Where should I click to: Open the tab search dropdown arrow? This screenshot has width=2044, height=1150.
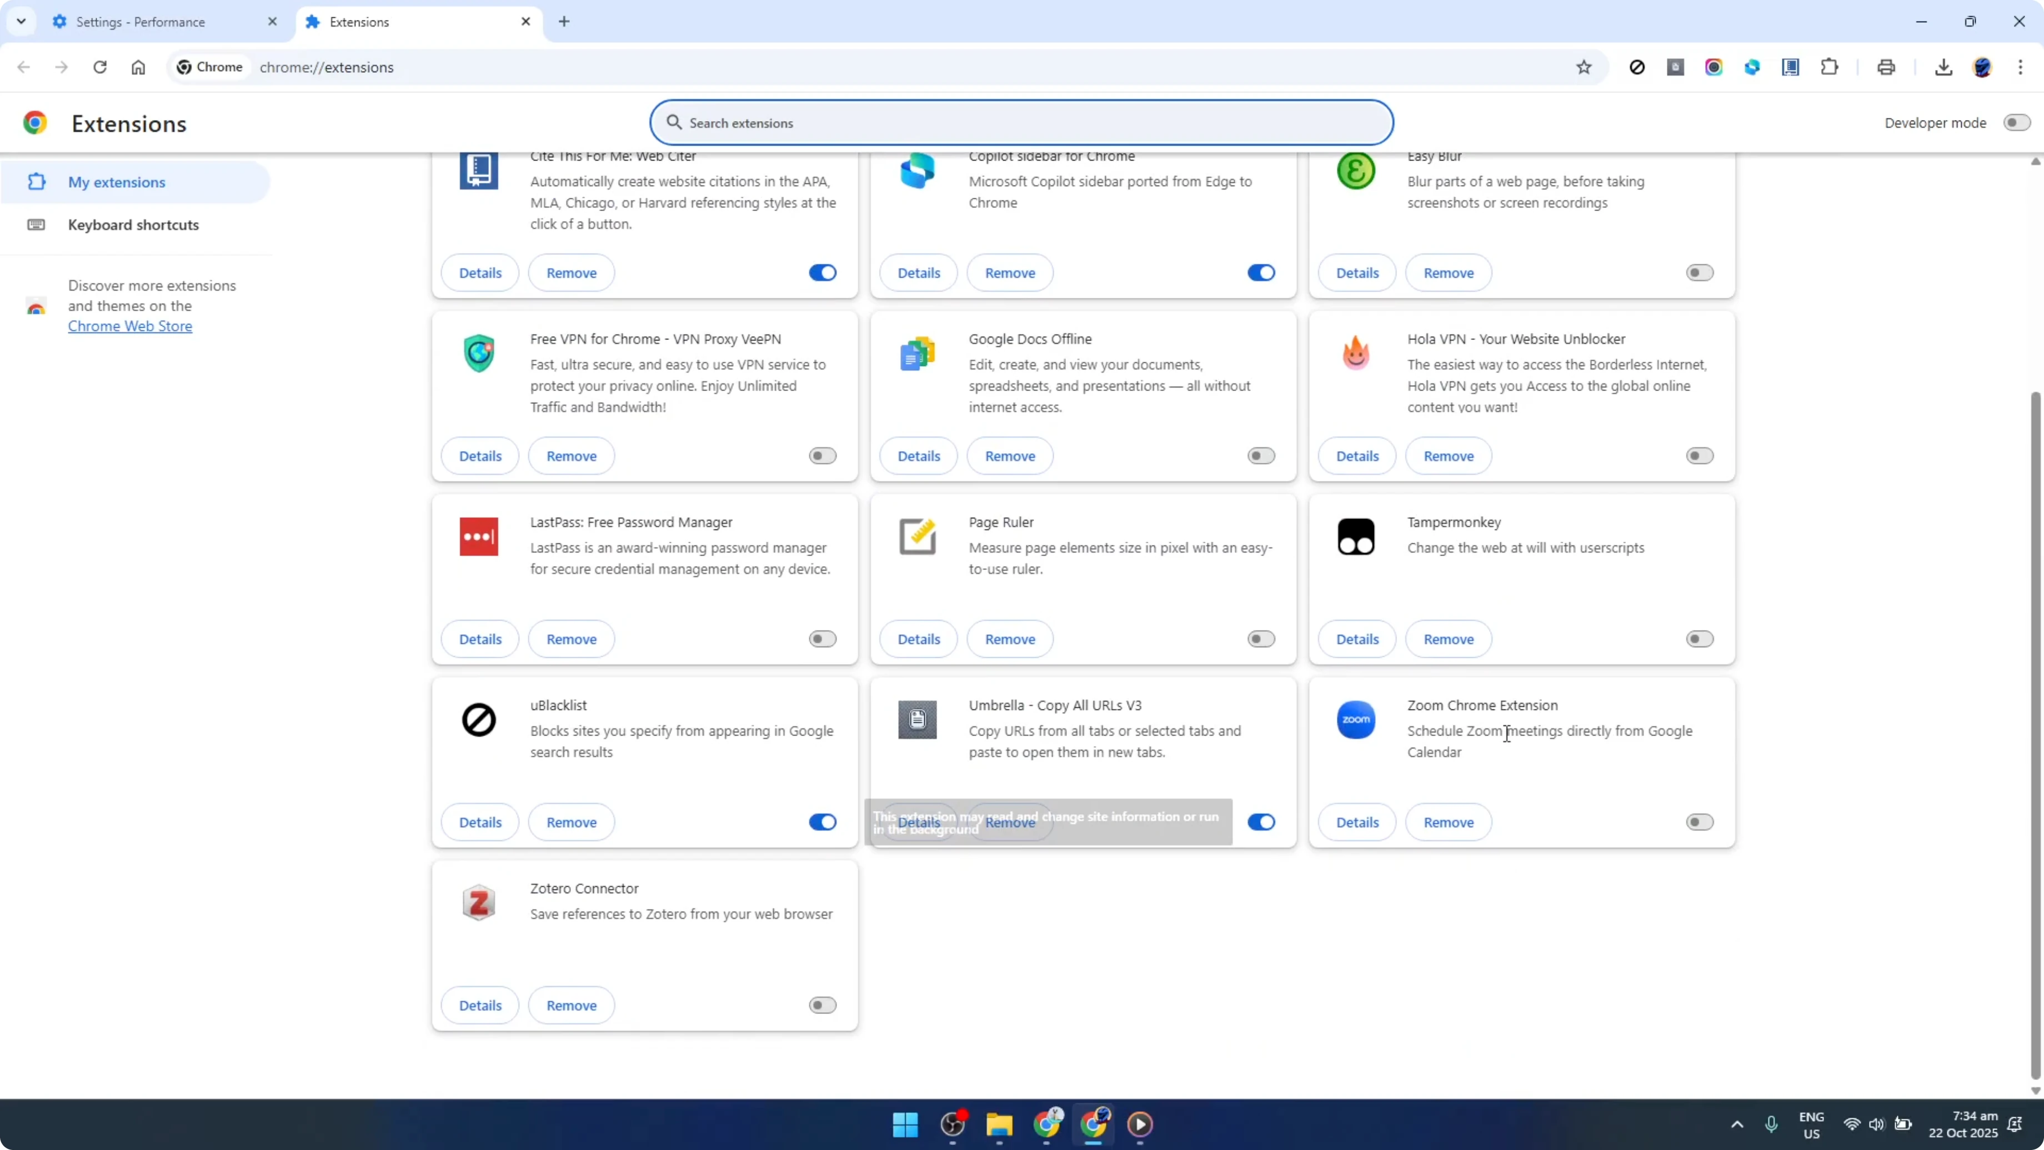(22, 22)
